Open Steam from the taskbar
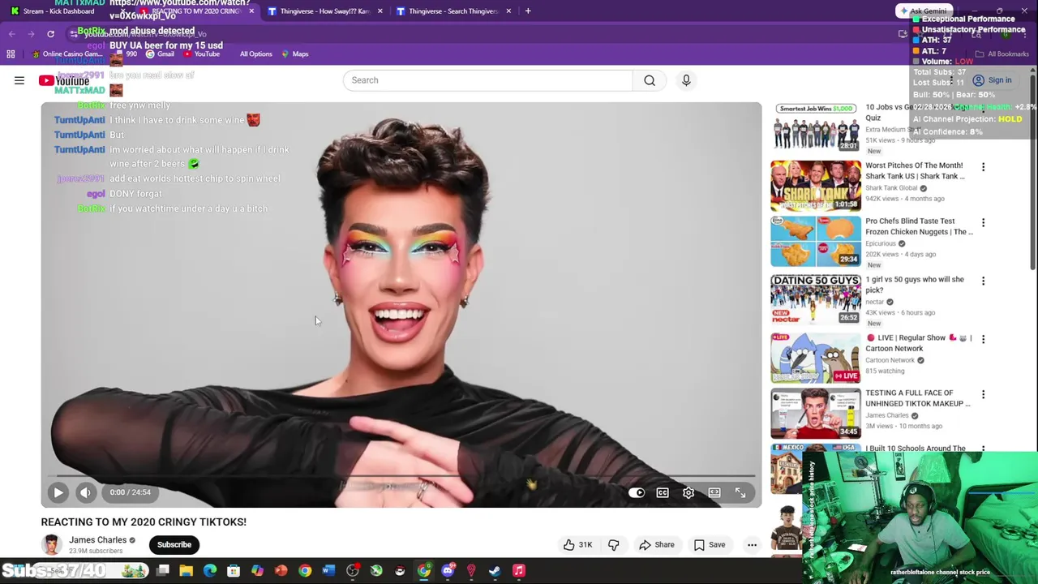This screenshot has width=1038, height=584. tap(495, 571)
